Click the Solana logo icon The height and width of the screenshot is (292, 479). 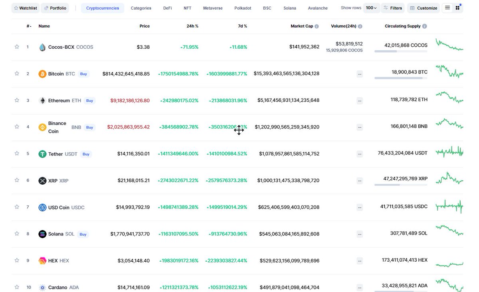(42, 234)
